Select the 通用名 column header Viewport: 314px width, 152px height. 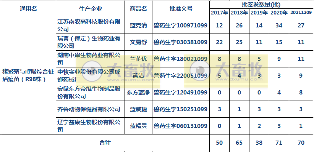[x=28, y=9]
